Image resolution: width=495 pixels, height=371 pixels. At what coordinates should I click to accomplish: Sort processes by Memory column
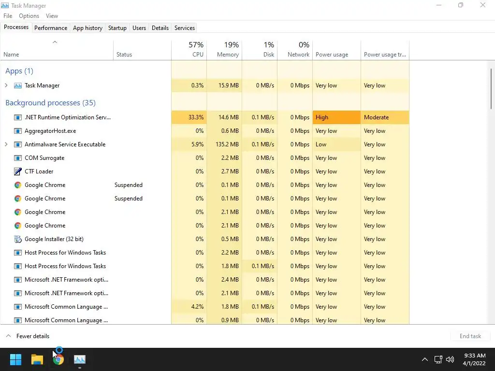pos(224,50)
